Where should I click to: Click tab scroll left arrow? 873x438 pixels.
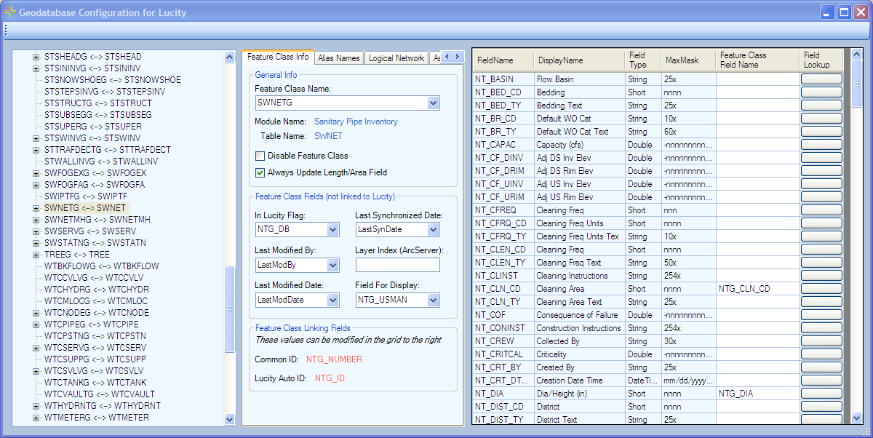click(447, 56)
